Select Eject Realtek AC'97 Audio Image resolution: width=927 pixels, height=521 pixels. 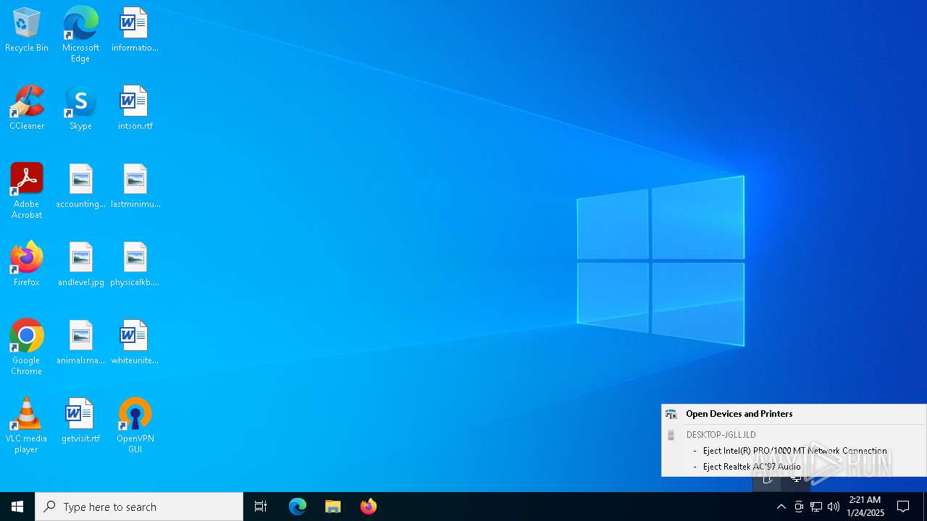point(794,467)
